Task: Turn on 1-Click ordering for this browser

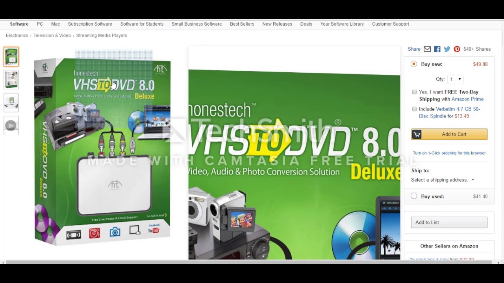Action: click(x=449, y=153)
